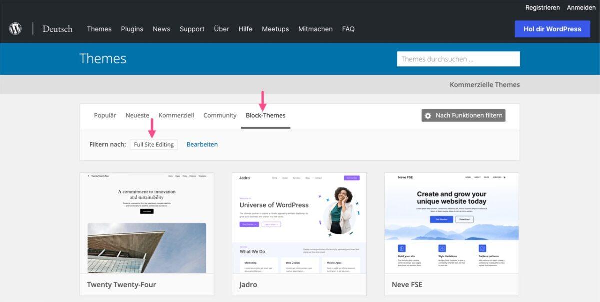600x302 pixels.
Task: Click the Jadro theme title
Action: click(x=248, y=285)
